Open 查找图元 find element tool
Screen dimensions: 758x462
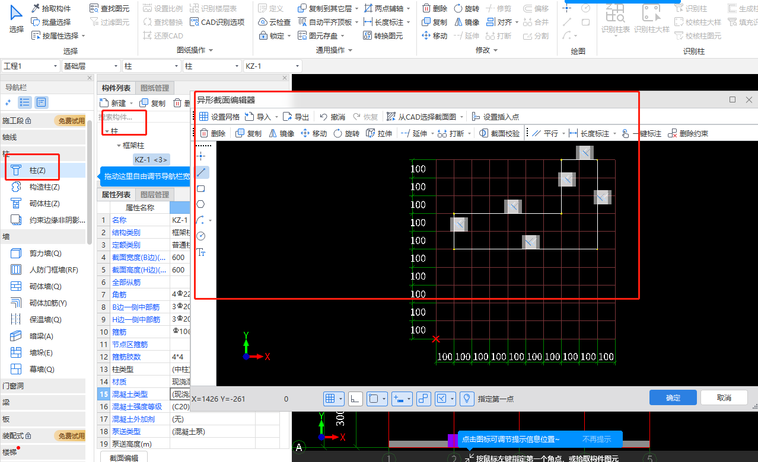109,8
